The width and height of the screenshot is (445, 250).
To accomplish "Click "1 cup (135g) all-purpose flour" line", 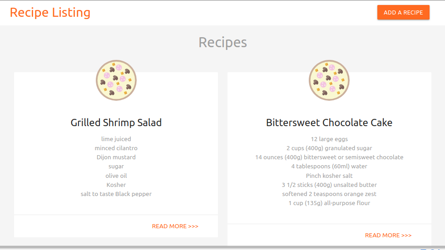I will click(x=329, y=203).
